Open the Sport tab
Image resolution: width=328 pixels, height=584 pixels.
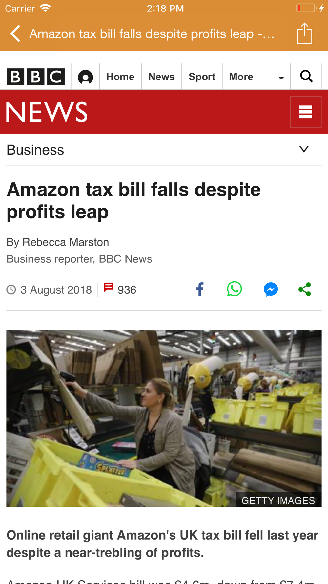point(202,77)
